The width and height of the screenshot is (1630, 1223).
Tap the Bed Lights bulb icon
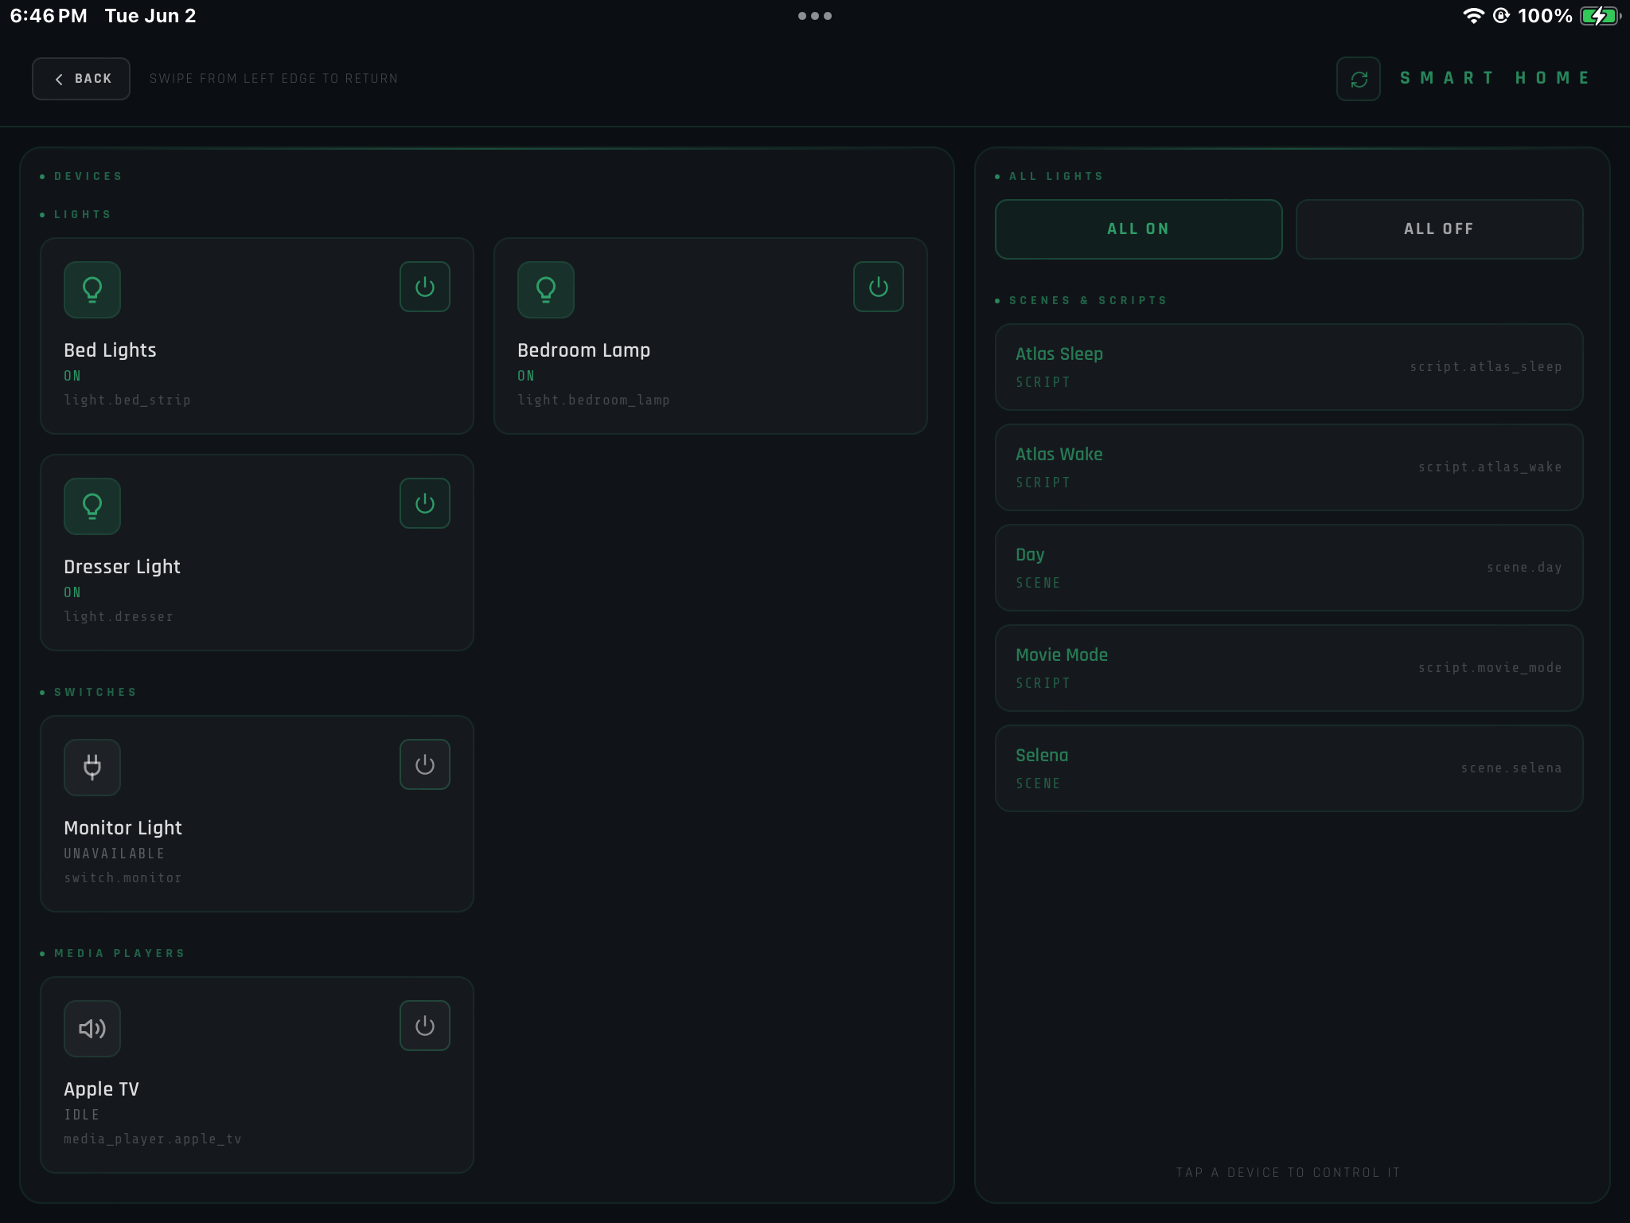click(92, 289)
